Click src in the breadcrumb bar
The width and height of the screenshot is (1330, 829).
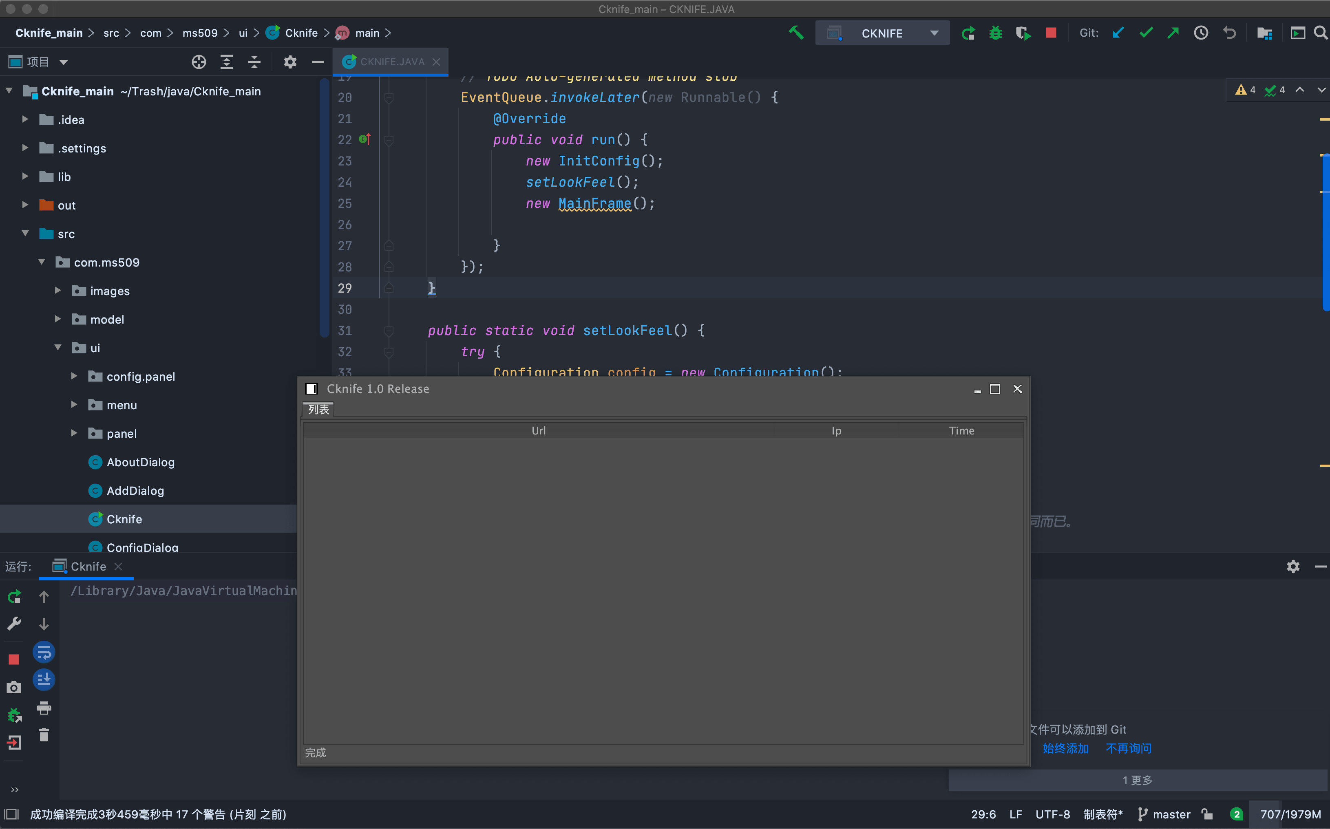pyautogui.click(x=111, y=33)
